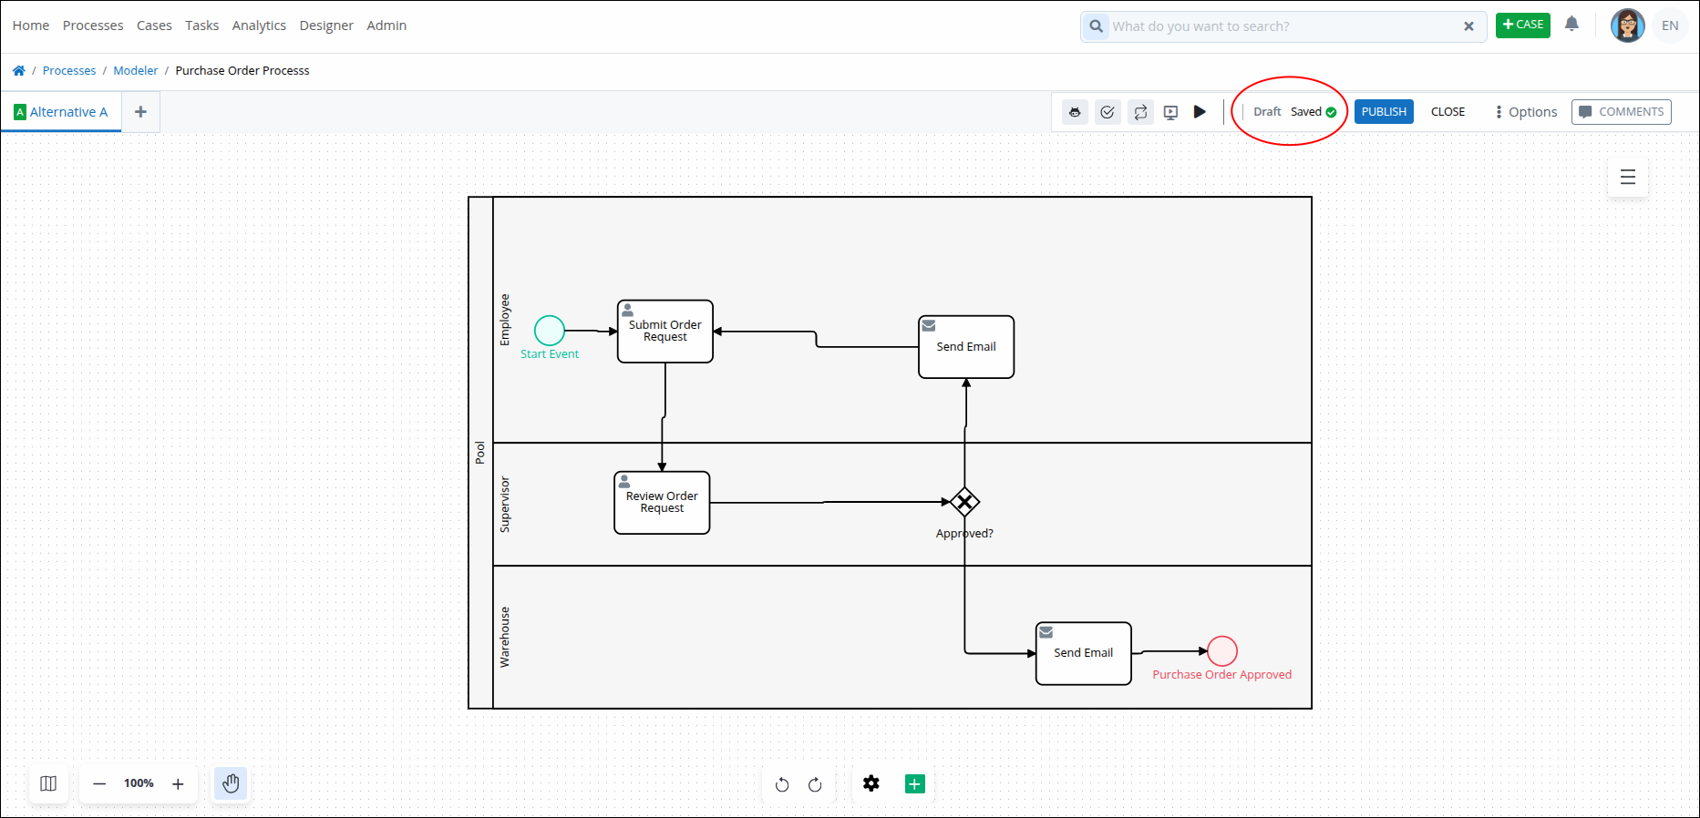
Task: Click the presentation screen preview icon
Action: pos(1170,112)
